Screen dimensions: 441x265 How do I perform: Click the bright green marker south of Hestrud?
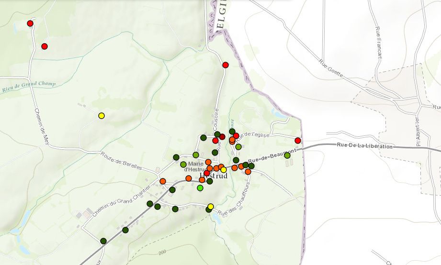tap(200, 188)
